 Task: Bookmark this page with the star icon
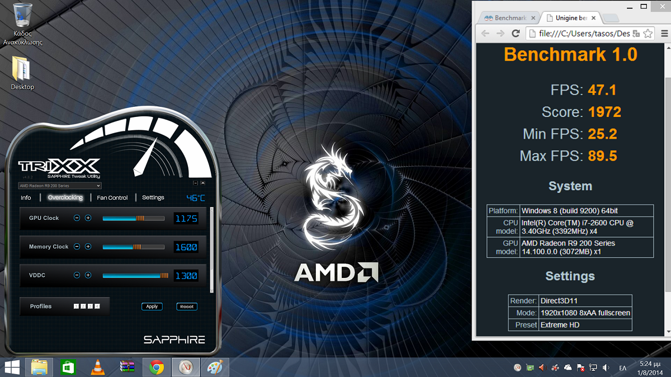[648, 34]
